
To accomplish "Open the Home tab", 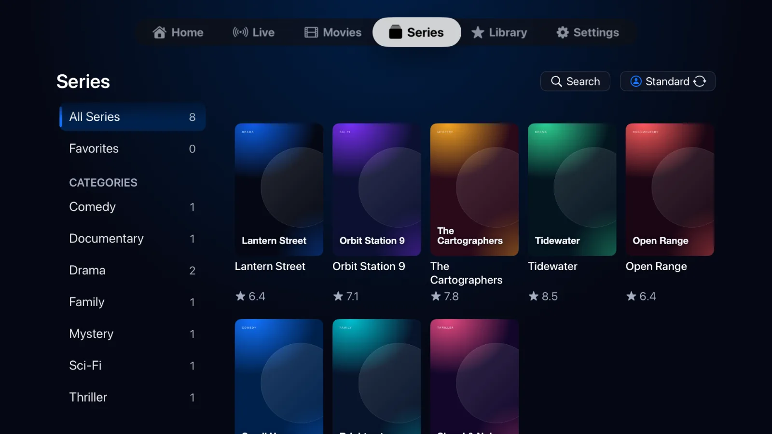I will (x=178, y=32).
